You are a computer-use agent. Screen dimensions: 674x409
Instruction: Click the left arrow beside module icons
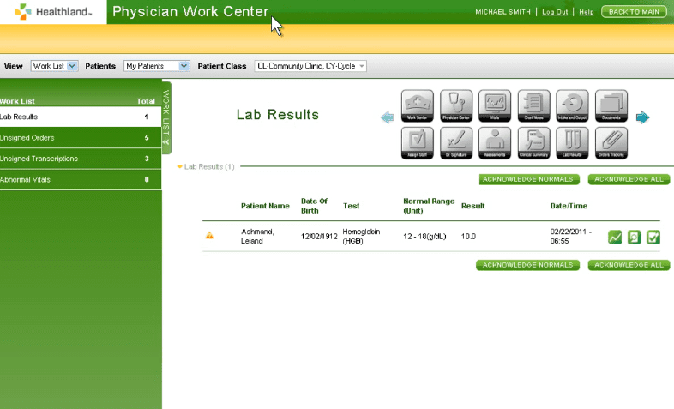point(388,117)
